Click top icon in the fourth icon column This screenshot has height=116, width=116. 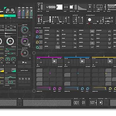[x=109, y=31]
